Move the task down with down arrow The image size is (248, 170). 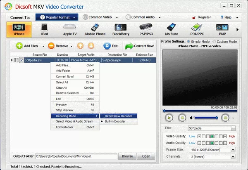coord(91,46)
